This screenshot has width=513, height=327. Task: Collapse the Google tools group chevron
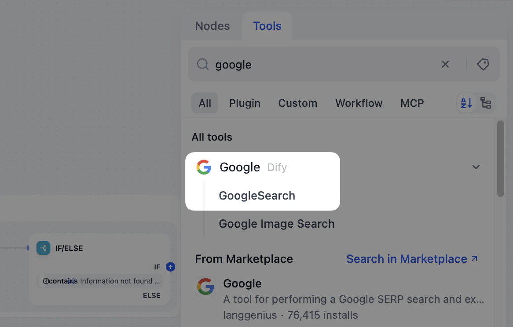(476, 167)
